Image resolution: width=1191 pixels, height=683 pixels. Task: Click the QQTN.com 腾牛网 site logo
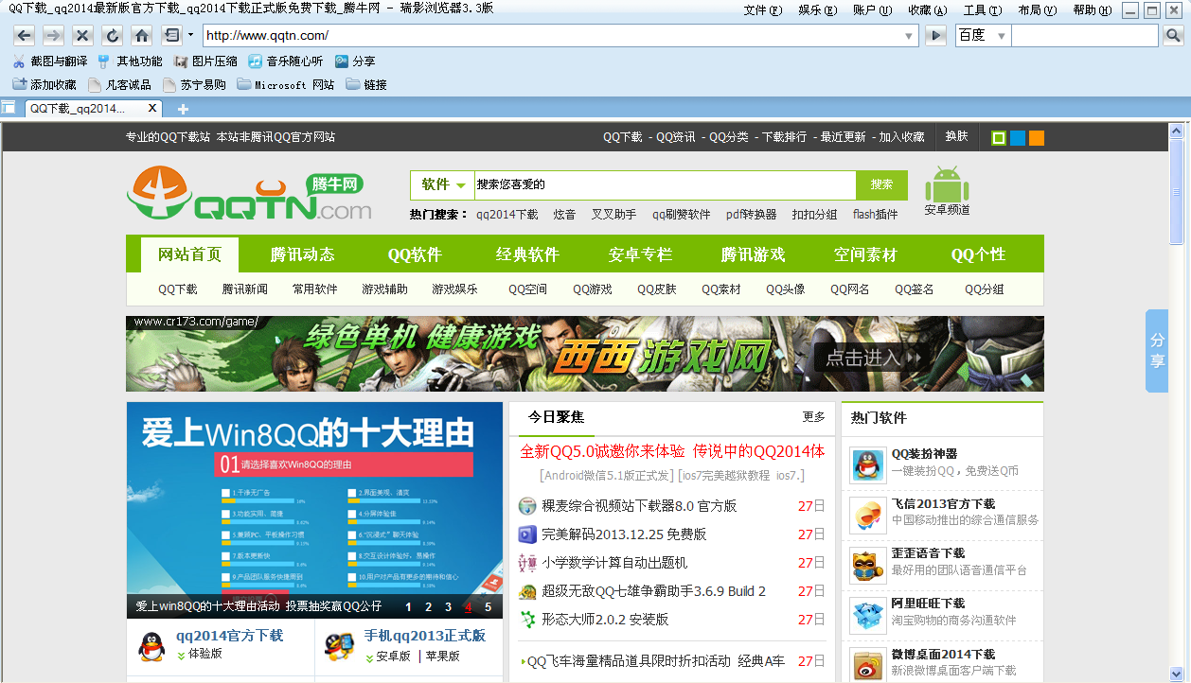tap(249, 195)
